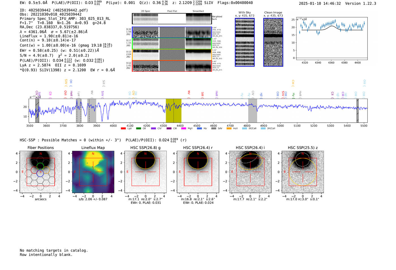Click the red Lyα legend swatch
Screen dimensions: 396x270
point(123,128)
